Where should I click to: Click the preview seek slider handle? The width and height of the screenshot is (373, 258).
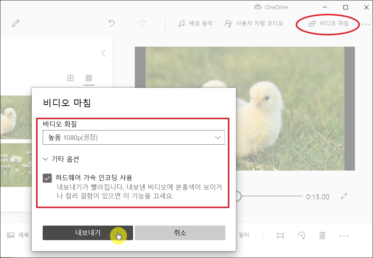pos(238,196)
